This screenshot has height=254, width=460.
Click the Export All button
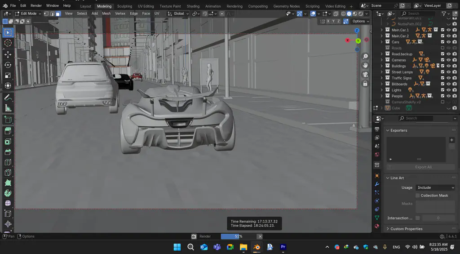click(423, 167)
